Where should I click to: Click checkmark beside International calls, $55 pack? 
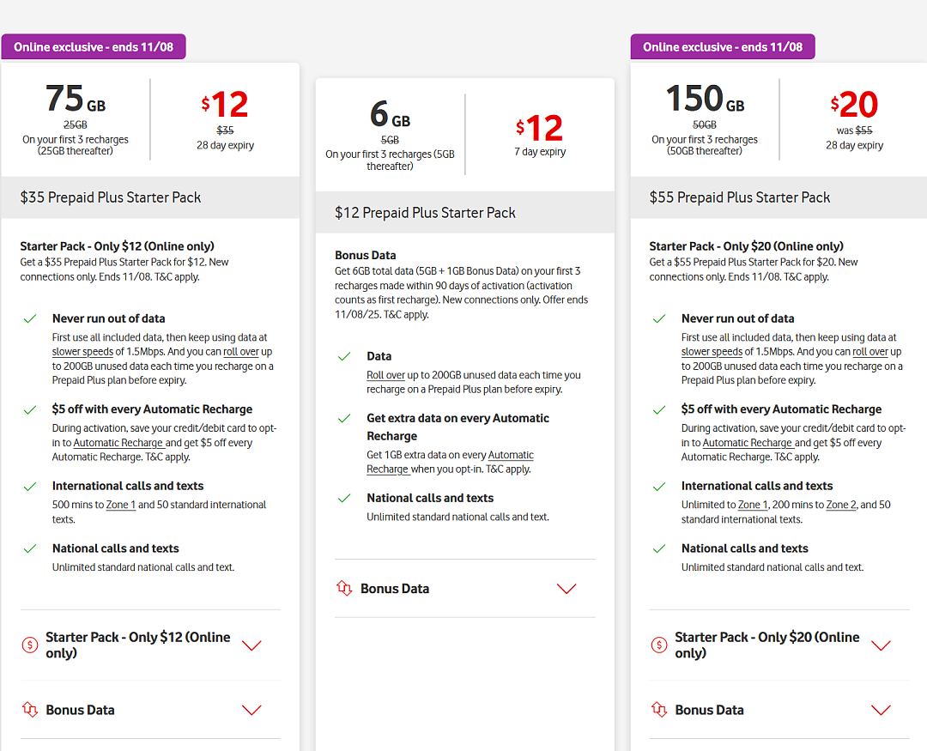658,487
